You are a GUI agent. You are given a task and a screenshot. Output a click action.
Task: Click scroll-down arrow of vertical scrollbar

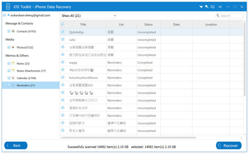click(244, 134)
